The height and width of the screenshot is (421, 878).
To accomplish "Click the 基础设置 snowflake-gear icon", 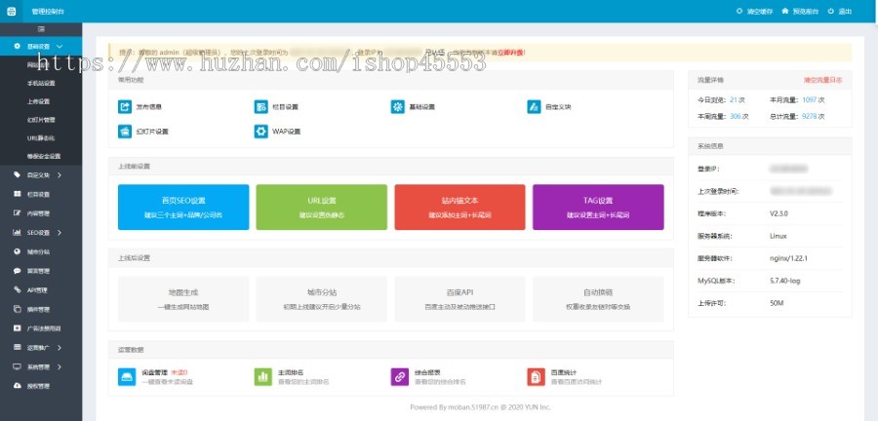I will 398,106.
